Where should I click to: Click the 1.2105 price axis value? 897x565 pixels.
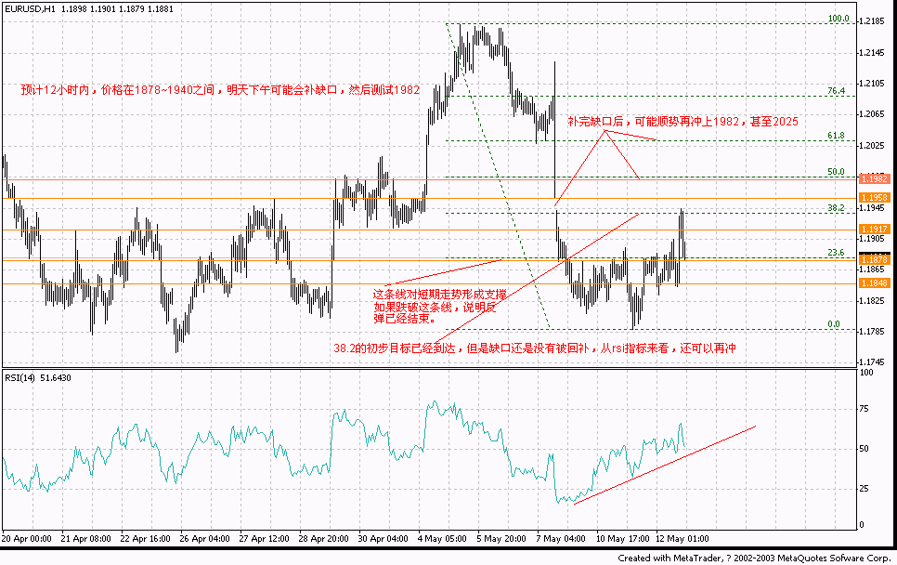point(874,84)
